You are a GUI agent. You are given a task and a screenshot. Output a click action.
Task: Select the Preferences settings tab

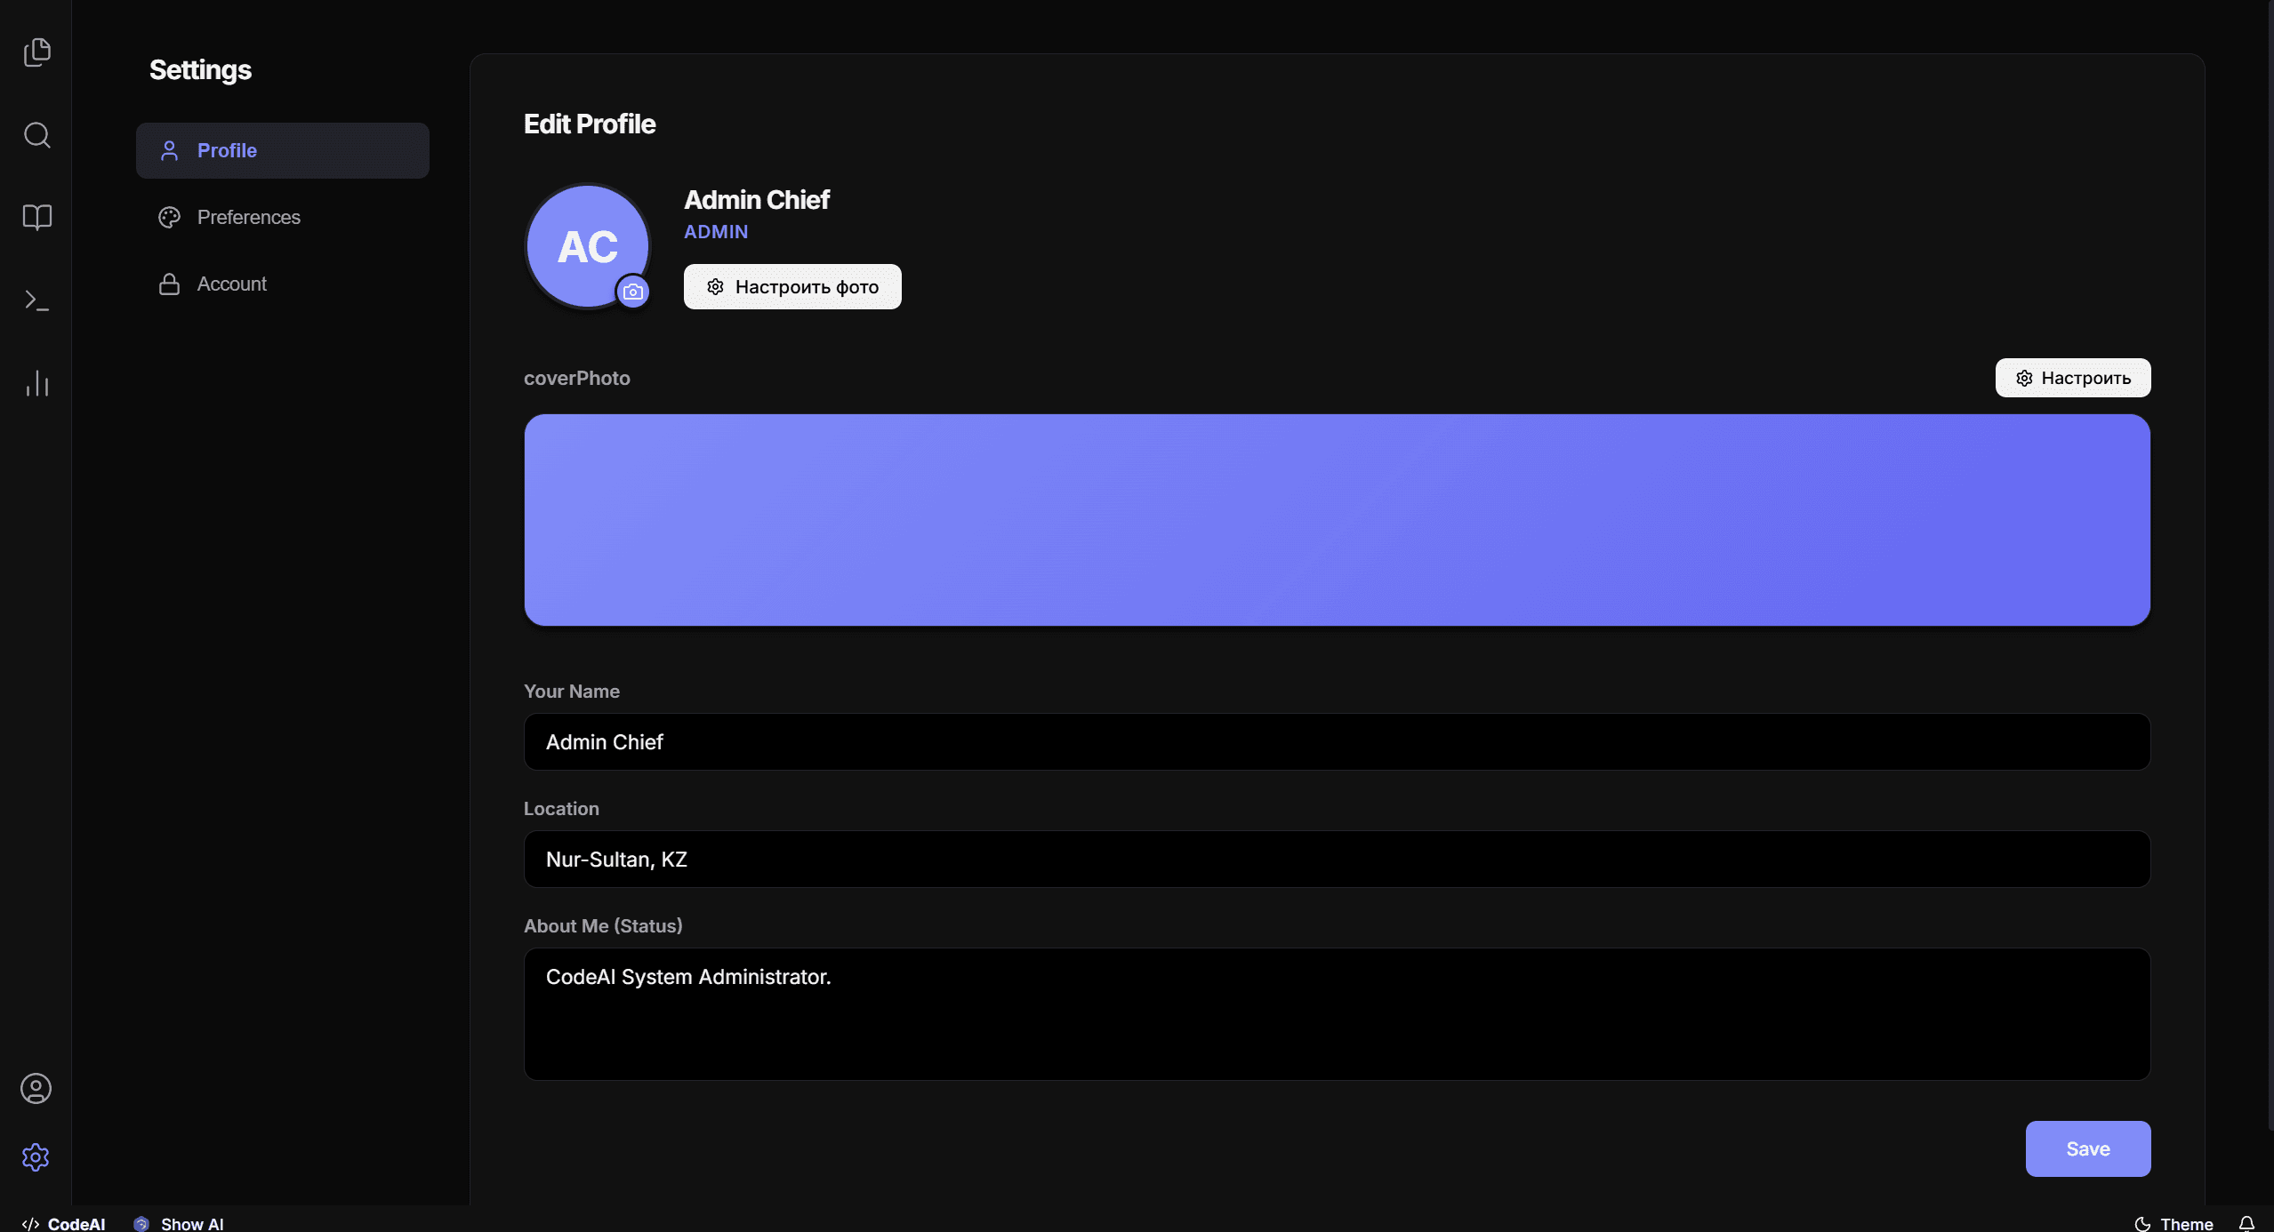[x=283, y=217]
